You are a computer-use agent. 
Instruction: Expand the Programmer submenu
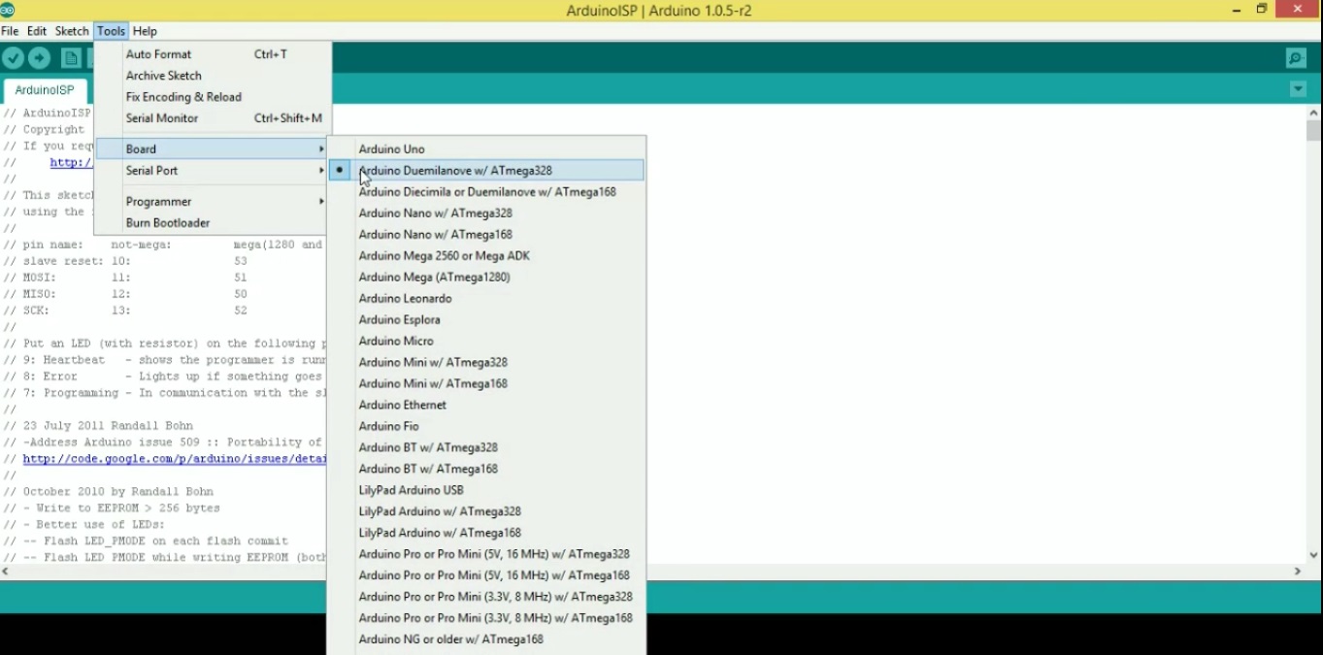point(213,202)
